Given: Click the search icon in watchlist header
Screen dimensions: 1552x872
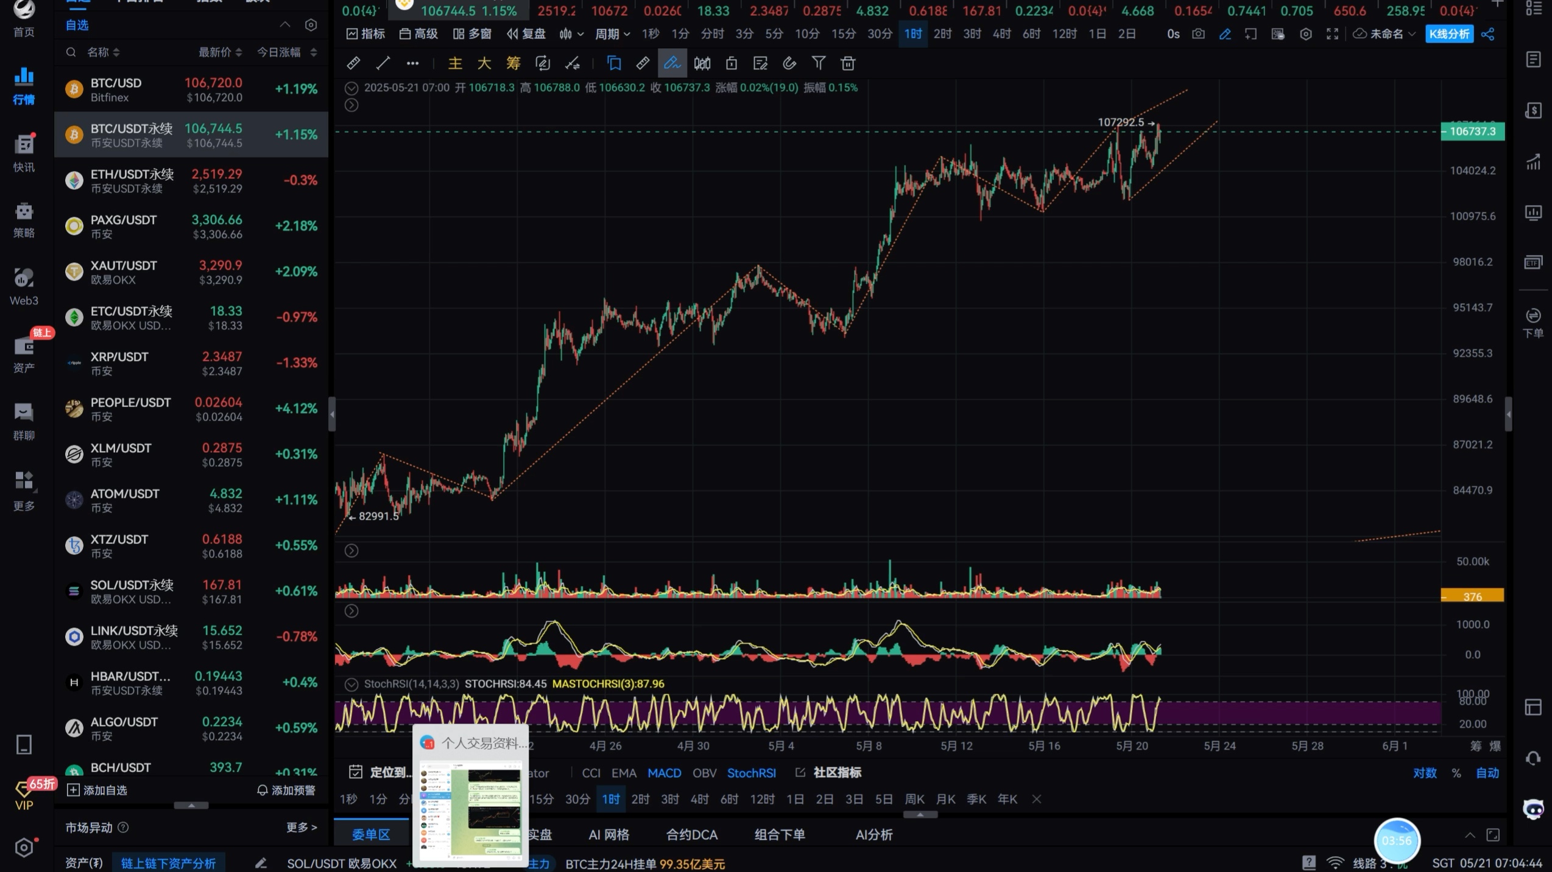Looking at the screenshot, I should click(71, 52).
